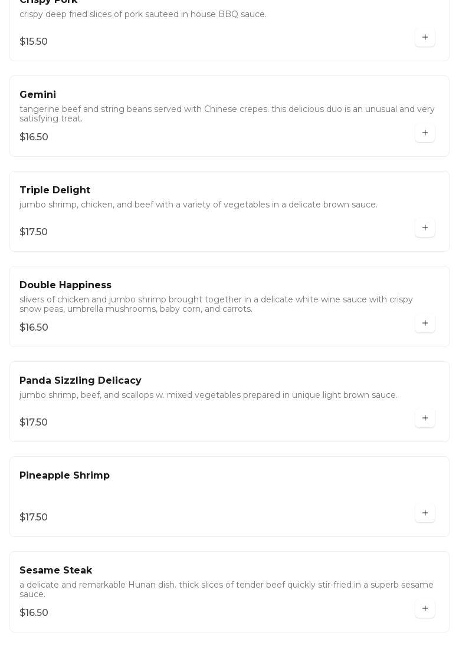Click the plus icon for Gemini

pyautogui.click(x=425, y=133)
